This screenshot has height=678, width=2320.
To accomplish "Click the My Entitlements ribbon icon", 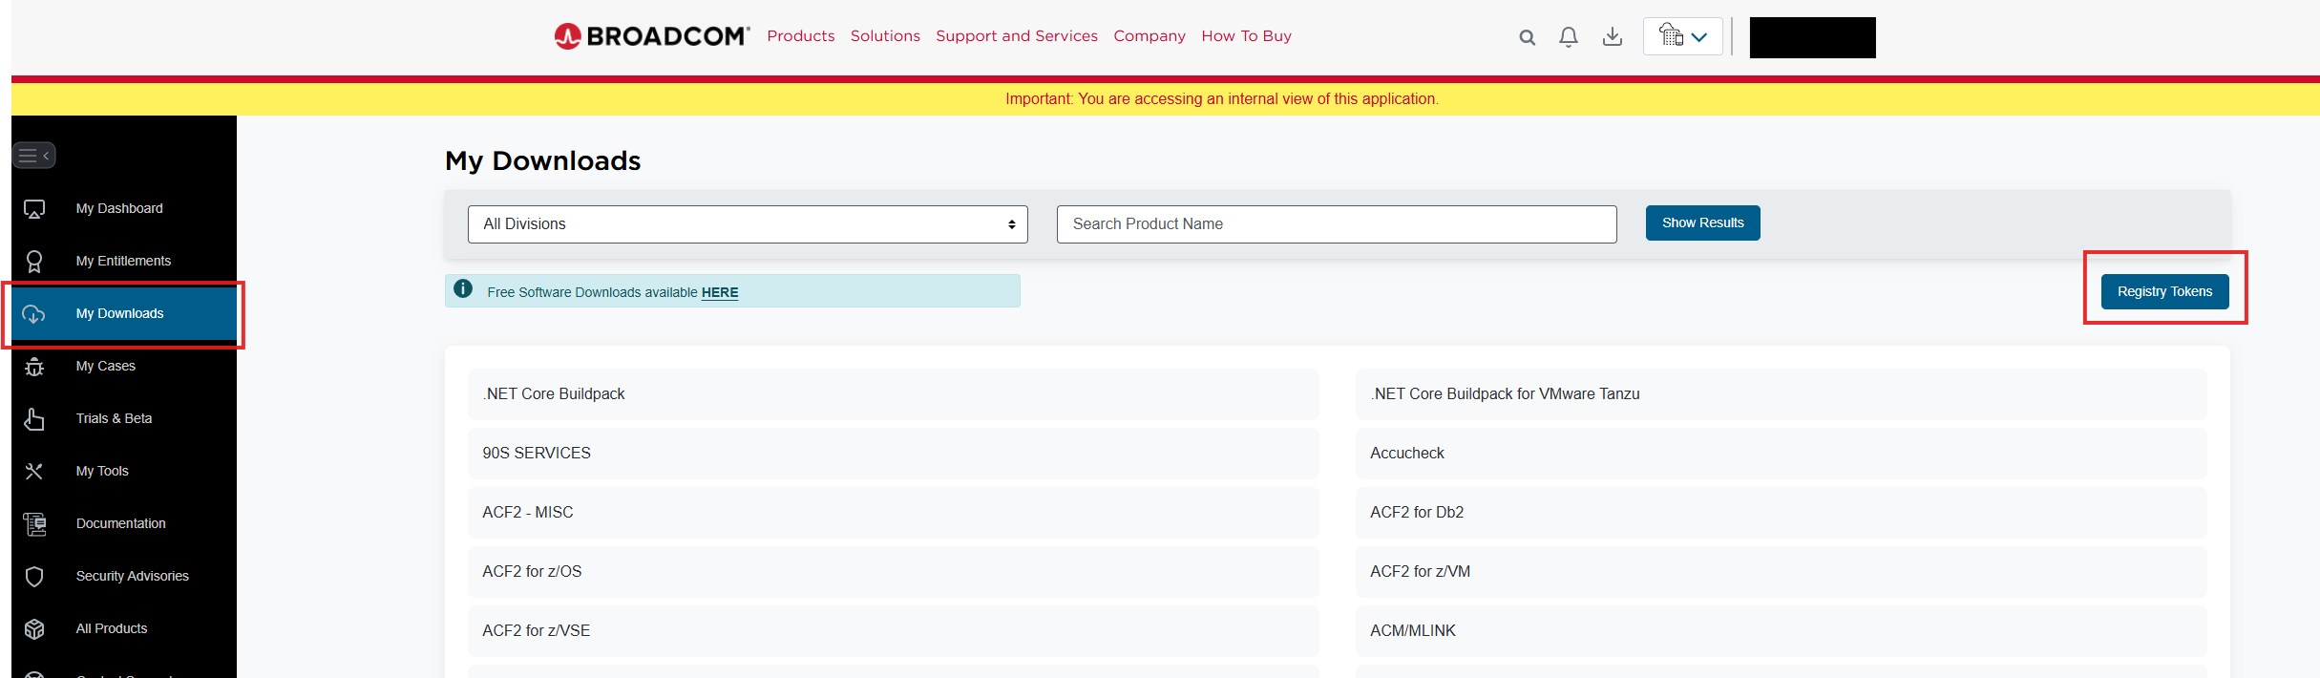I will 34,262.
